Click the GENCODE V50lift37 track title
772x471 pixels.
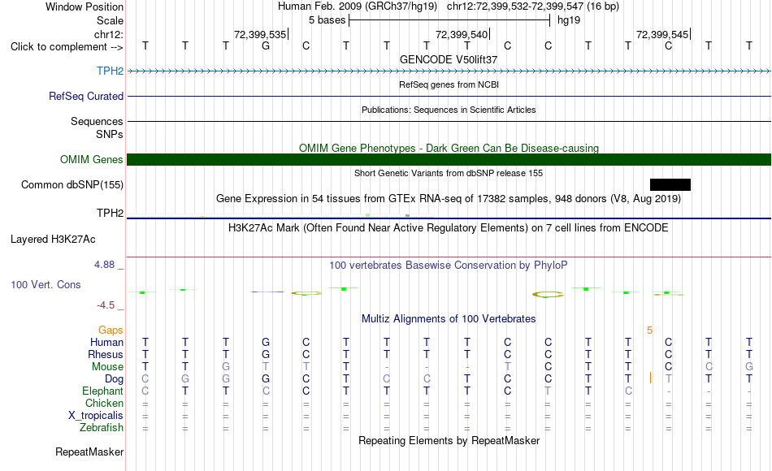tap(449, 59)
